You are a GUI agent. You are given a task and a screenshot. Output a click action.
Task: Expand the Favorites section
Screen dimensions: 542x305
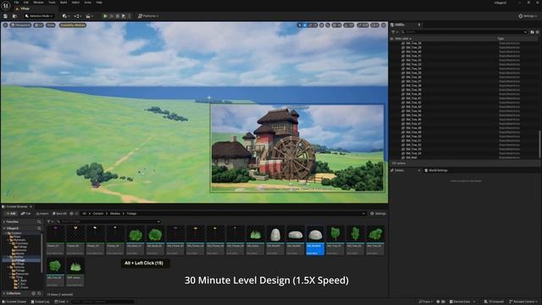click(4, 222)
